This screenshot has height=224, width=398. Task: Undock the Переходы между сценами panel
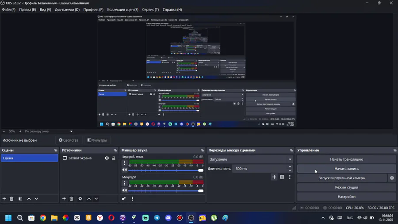[291, 151]
